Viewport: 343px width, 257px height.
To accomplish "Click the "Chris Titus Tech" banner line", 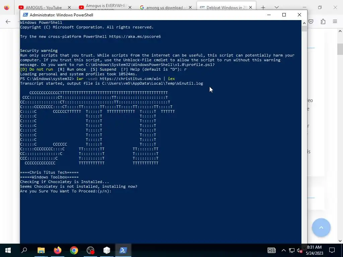I will 49,172.
